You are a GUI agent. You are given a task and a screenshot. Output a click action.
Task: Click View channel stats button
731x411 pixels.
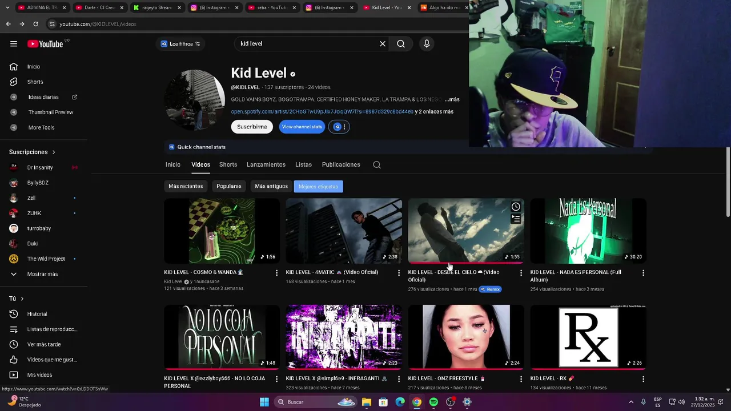click(302, 127)
